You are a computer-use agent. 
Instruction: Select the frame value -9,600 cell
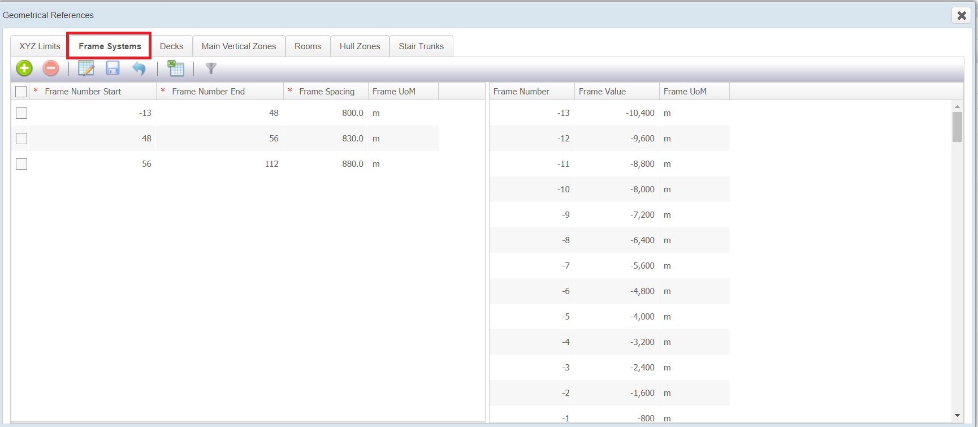coord(617,139)
